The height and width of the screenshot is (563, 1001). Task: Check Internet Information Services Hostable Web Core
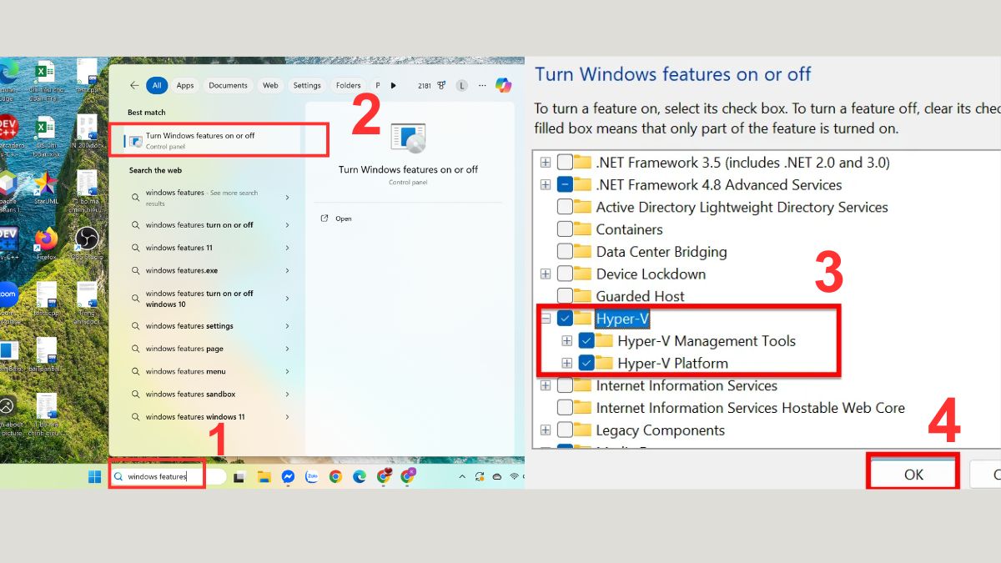(x=565, y=408)
